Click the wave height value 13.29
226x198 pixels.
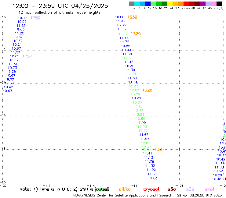coord(135,94)
